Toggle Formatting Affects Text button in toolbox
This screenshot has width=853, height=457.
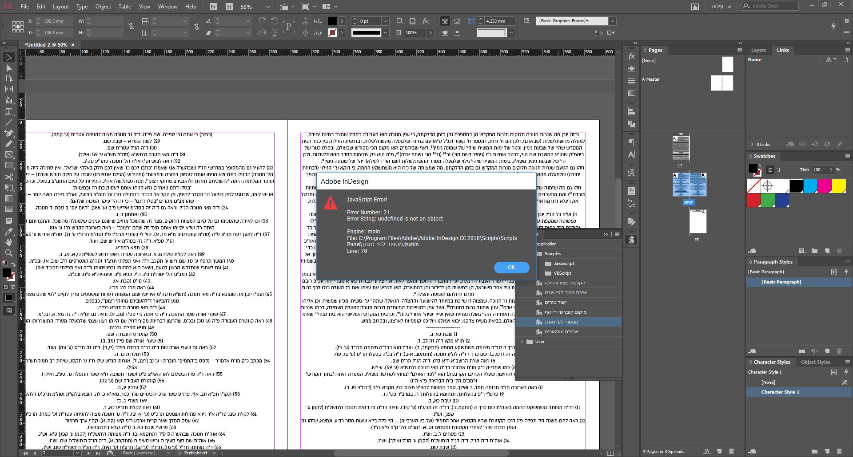pos(13,288)
